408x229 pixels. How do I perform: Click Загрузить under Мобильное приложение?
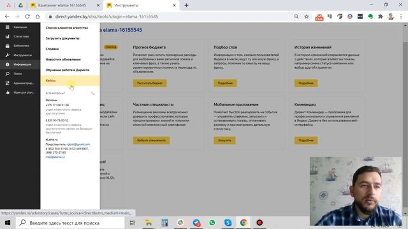(x=224, y=141)
